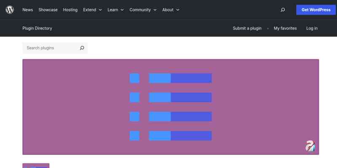The image size is (337, 168).
Task: Expand the Community dropdown menu
Action: (x=143, y=10)
